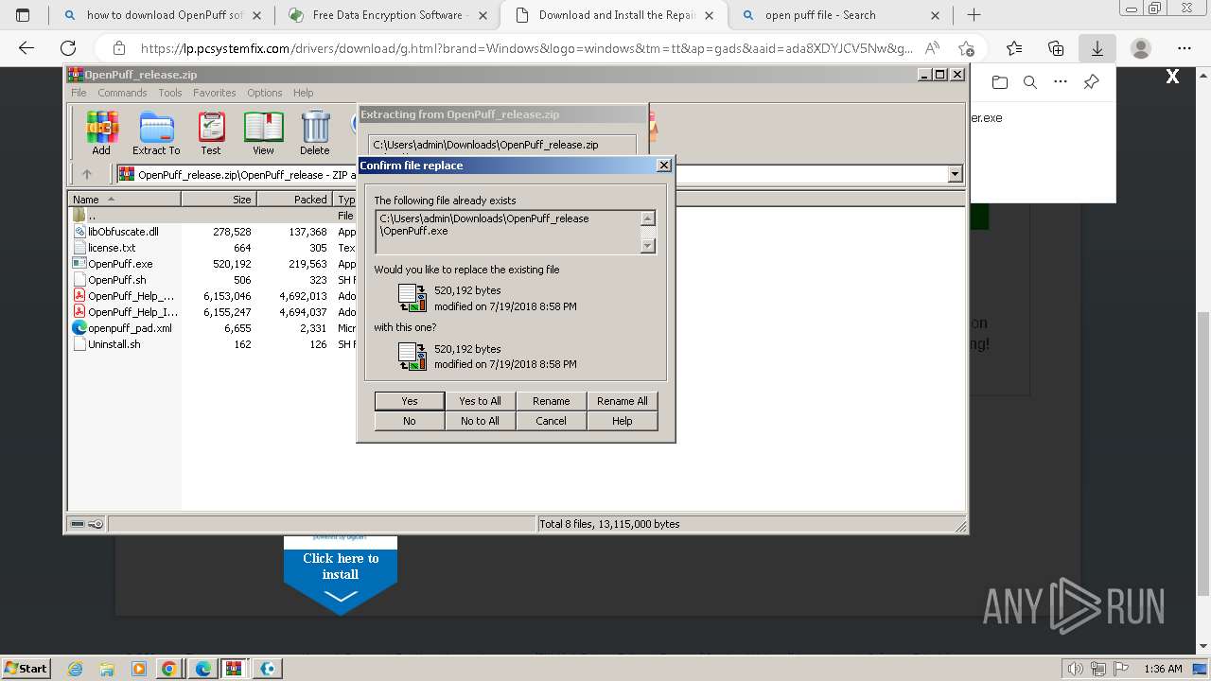Click the Extract To toolbar icon

(156, 133)
